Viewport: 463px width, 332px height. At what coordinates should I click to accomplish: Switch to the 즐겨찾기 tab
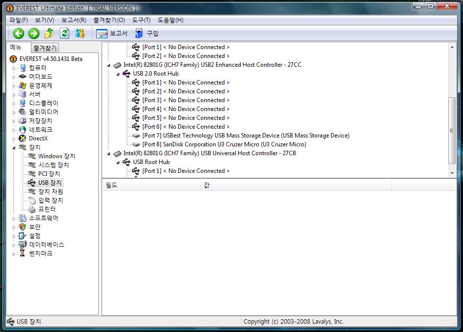tap(45, 48)
